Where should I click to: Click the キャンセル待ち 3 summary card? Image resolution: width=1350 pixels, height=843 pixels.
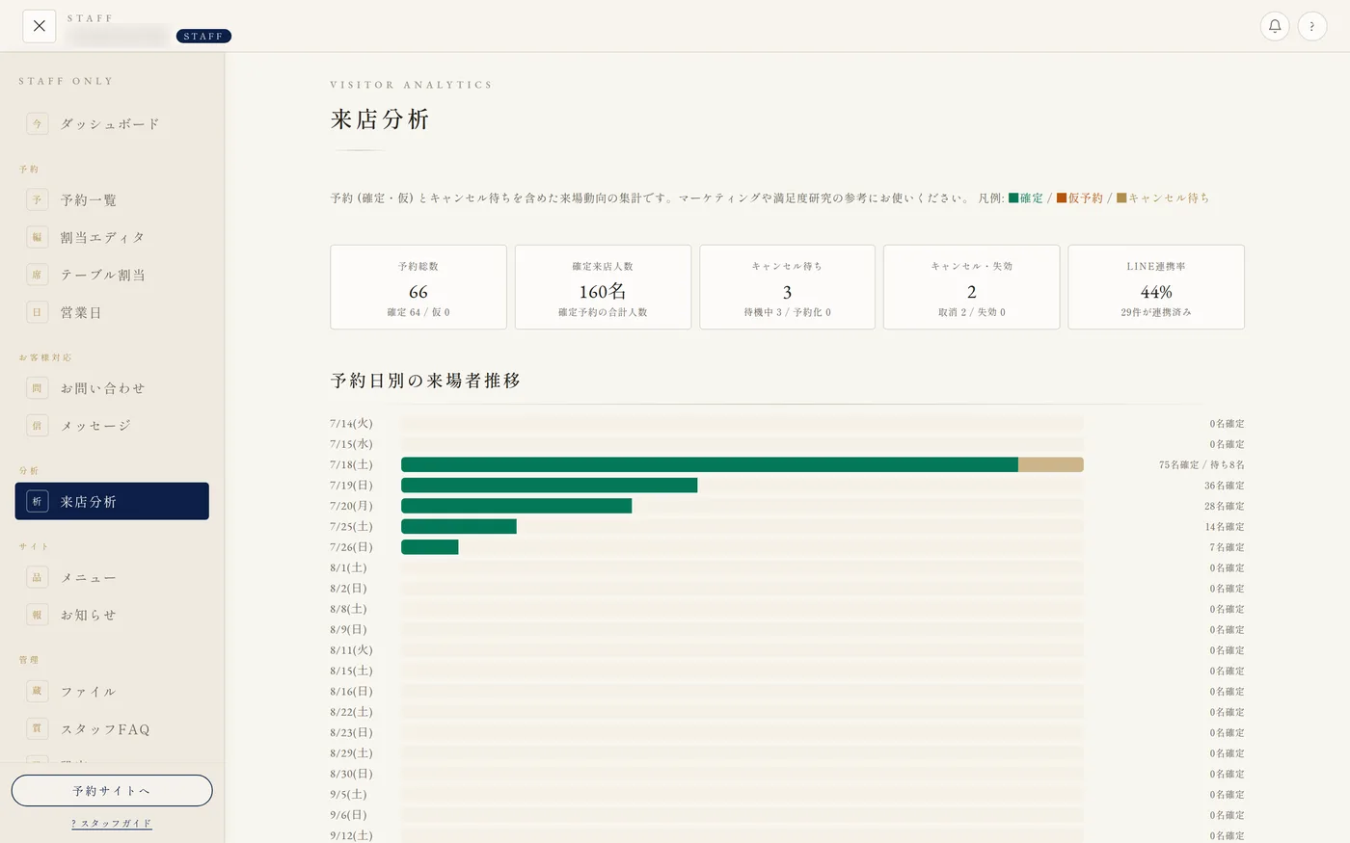(787, 287)
